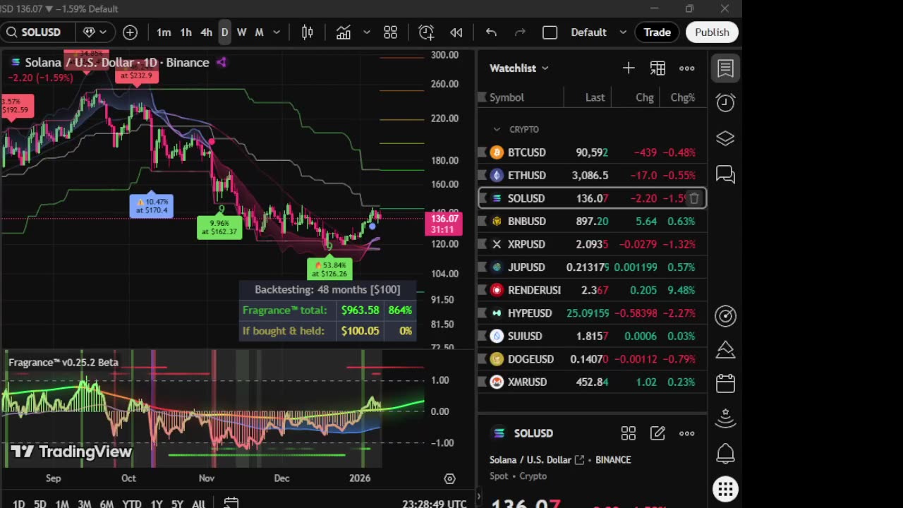
Task: Select BNBUSD in the watchlist
Action: pos(593,222)
